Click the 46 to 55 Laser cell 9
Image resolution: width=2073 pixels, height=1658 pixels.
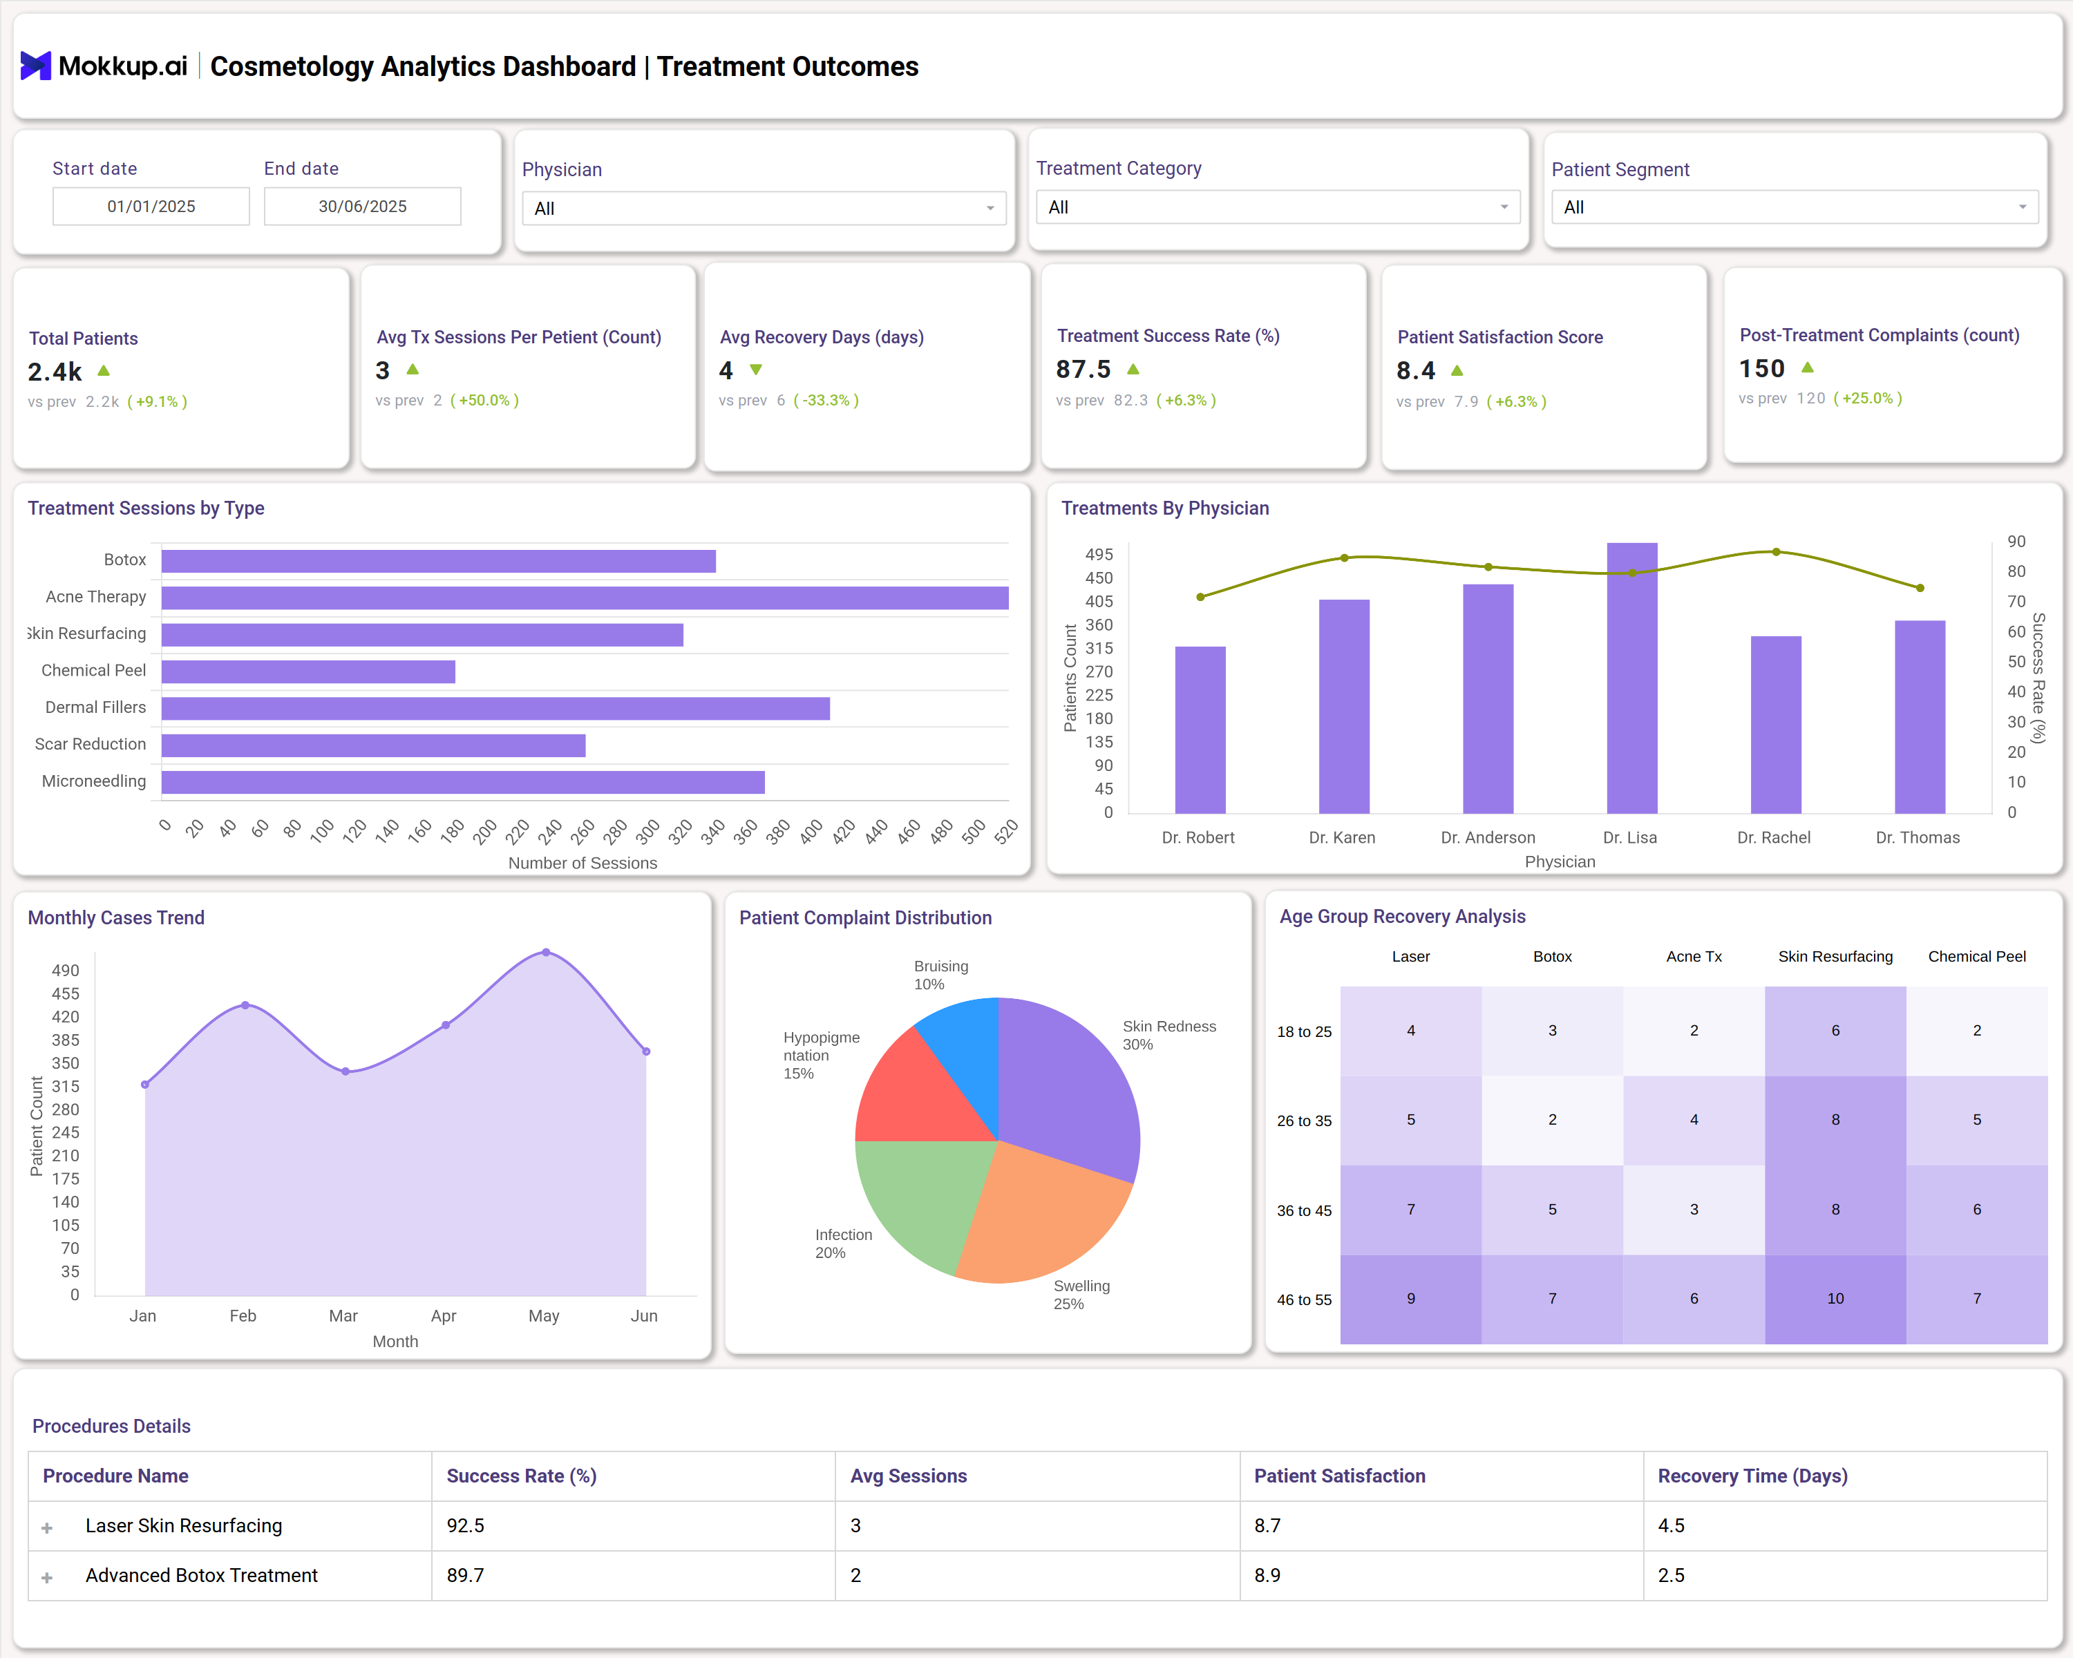[x=1410, y=1299]
